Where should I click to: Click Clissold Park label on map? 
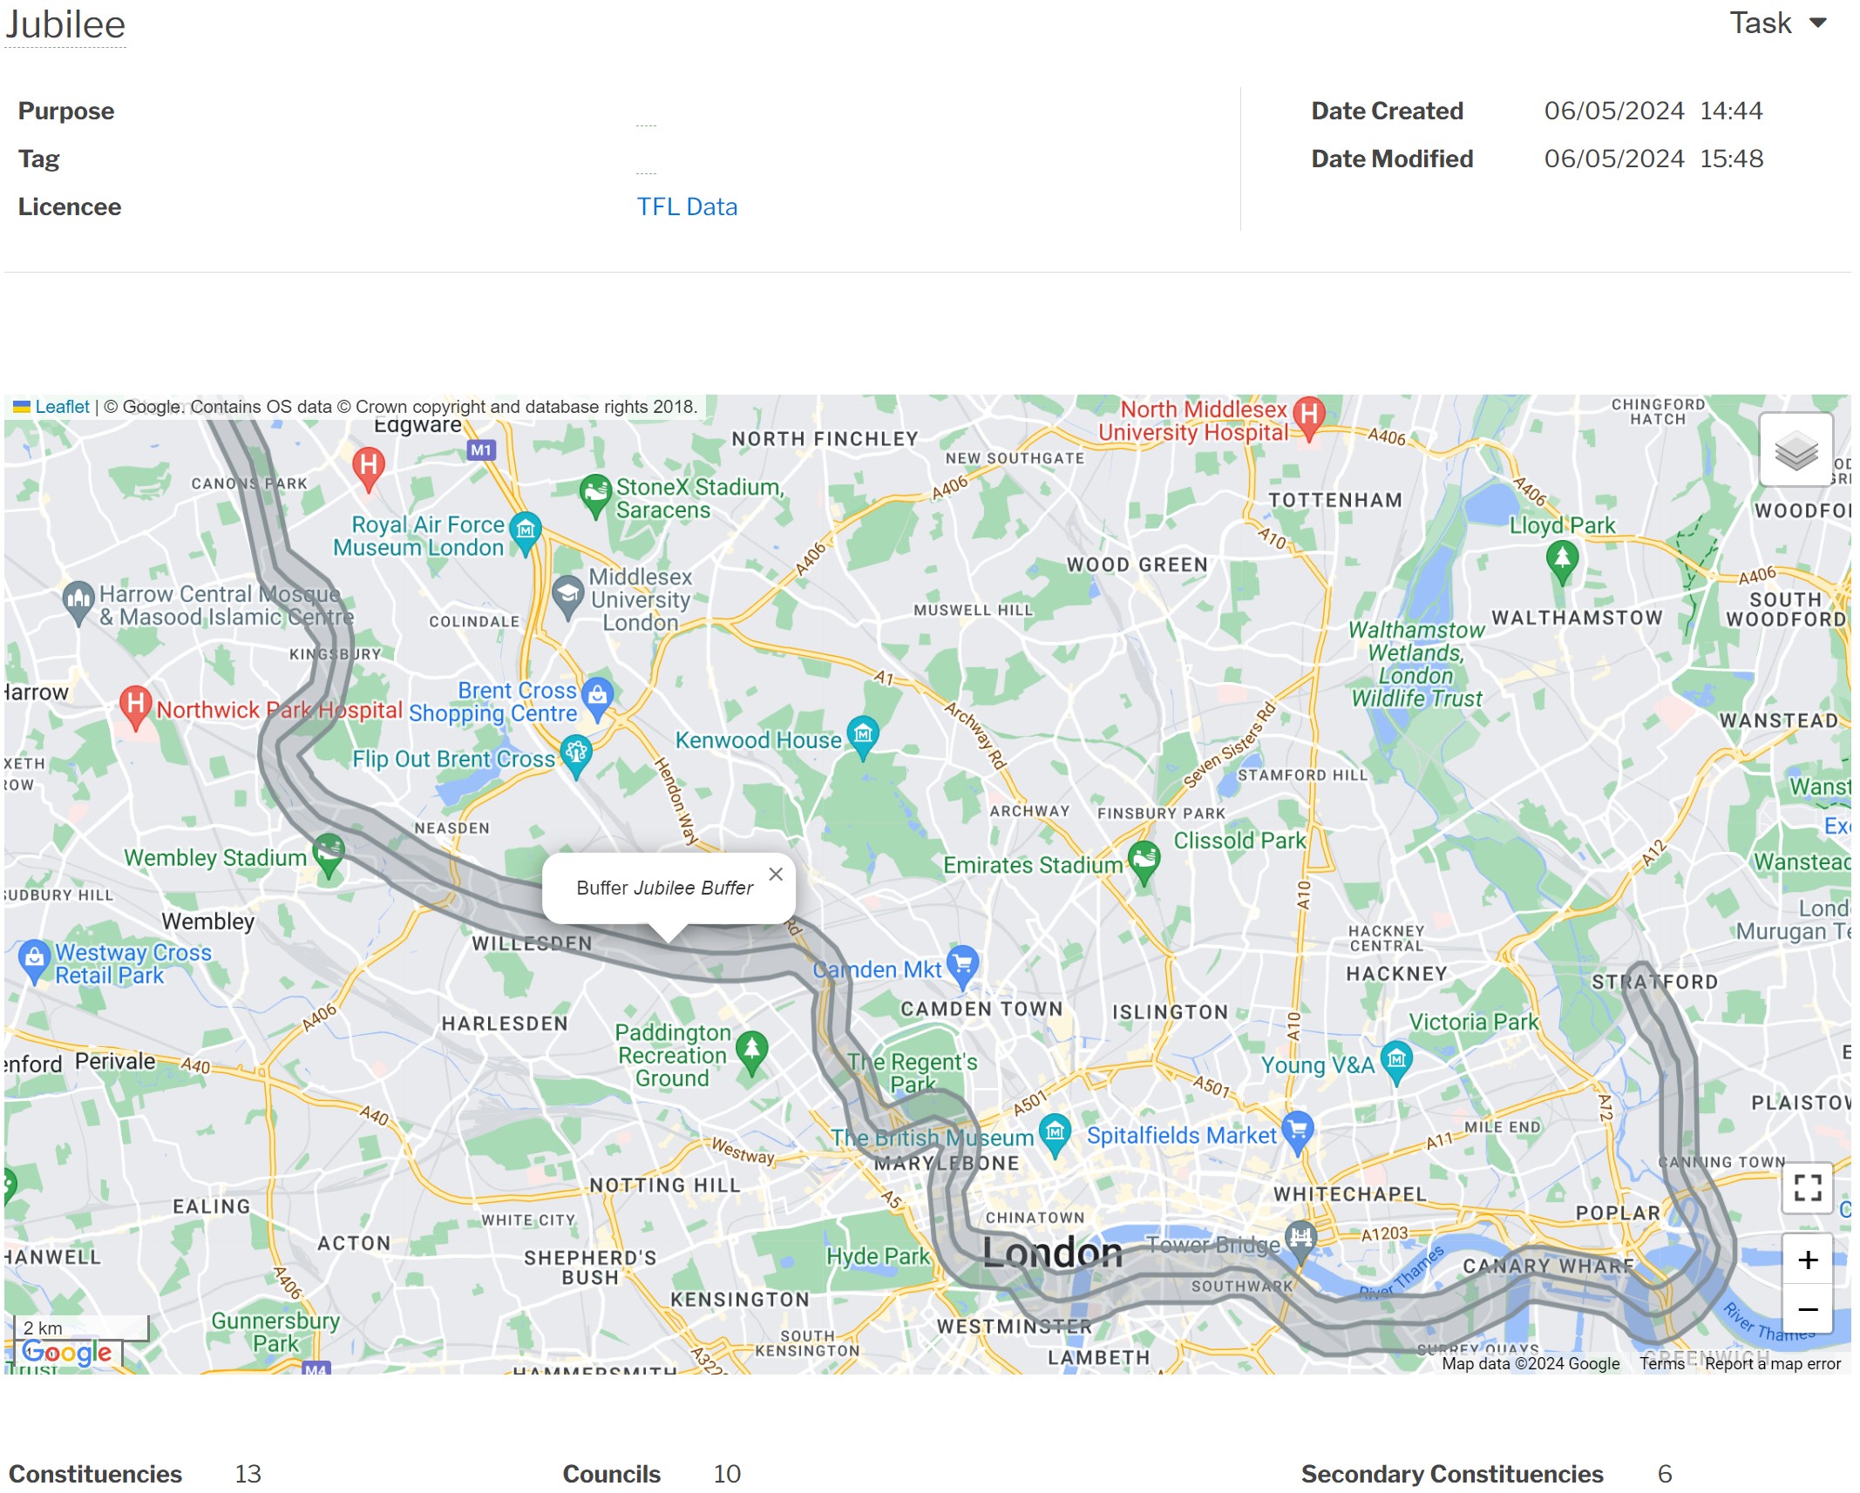coord(1239,841)
